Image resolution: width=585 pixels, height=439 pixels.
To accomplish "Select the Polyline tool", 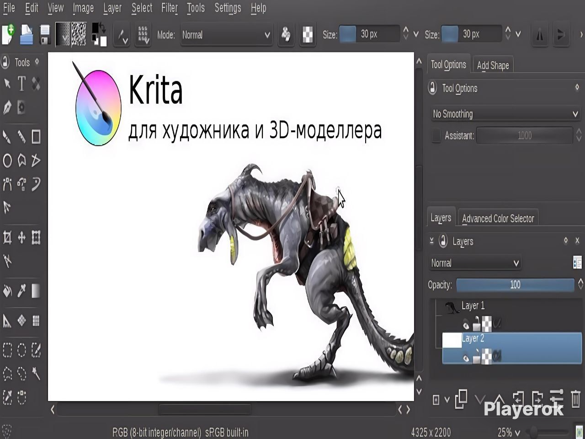I will tap(36, 160).
